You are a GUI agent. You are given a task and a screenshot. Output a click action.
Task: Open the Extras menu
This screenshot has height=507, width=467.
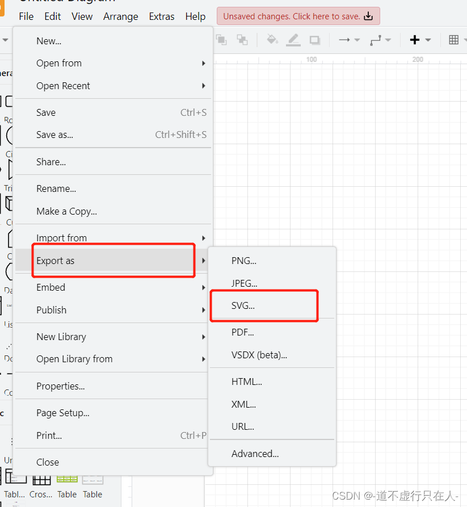tap(162, 16)
